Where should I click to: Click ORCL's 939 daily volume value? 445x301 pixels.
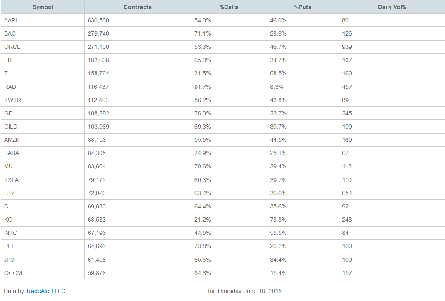click(347, 47)
